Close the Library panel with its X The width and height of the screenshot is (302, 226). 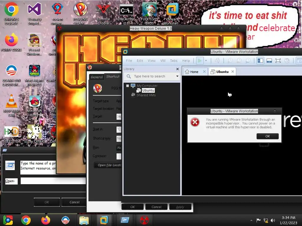[x=177, y=69]
